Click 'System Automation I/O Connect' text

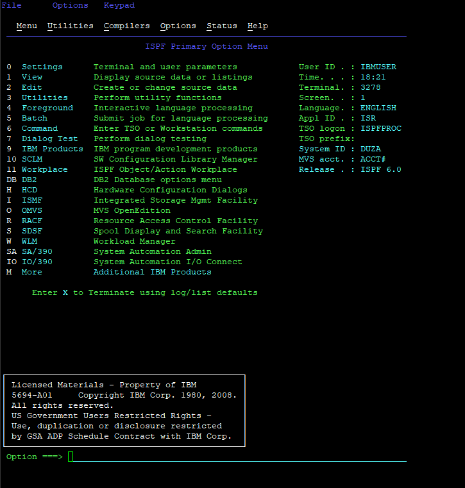(x=168, y=262)
